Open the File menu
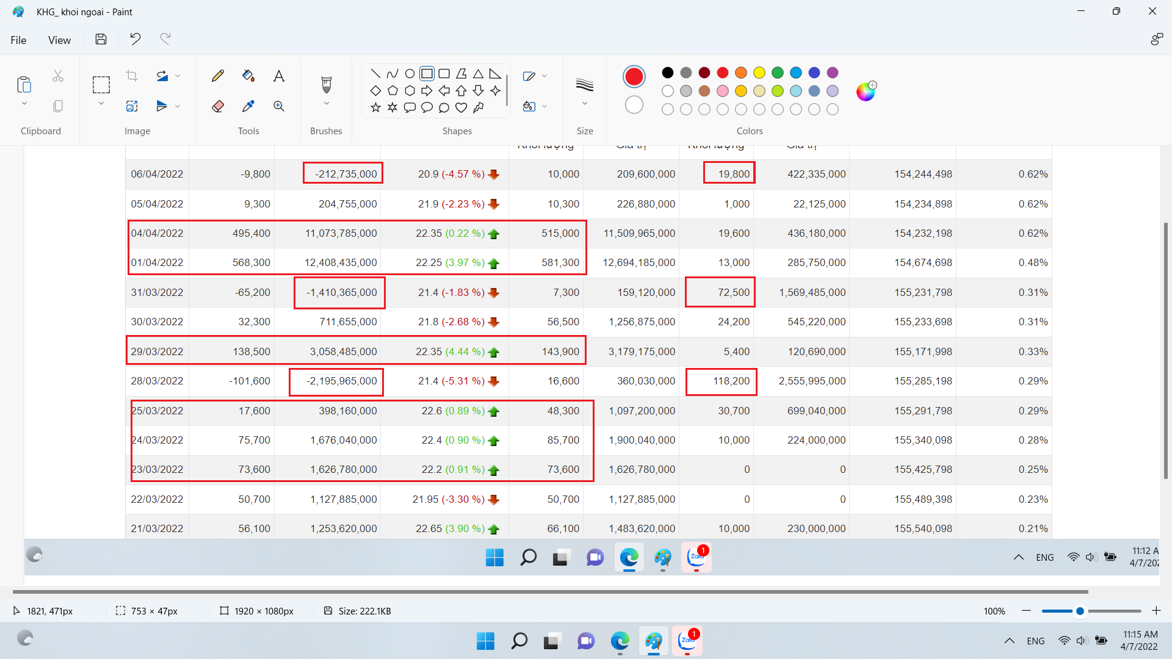The height and width of the screenshot is (659, 1172). tap(18, 40)
